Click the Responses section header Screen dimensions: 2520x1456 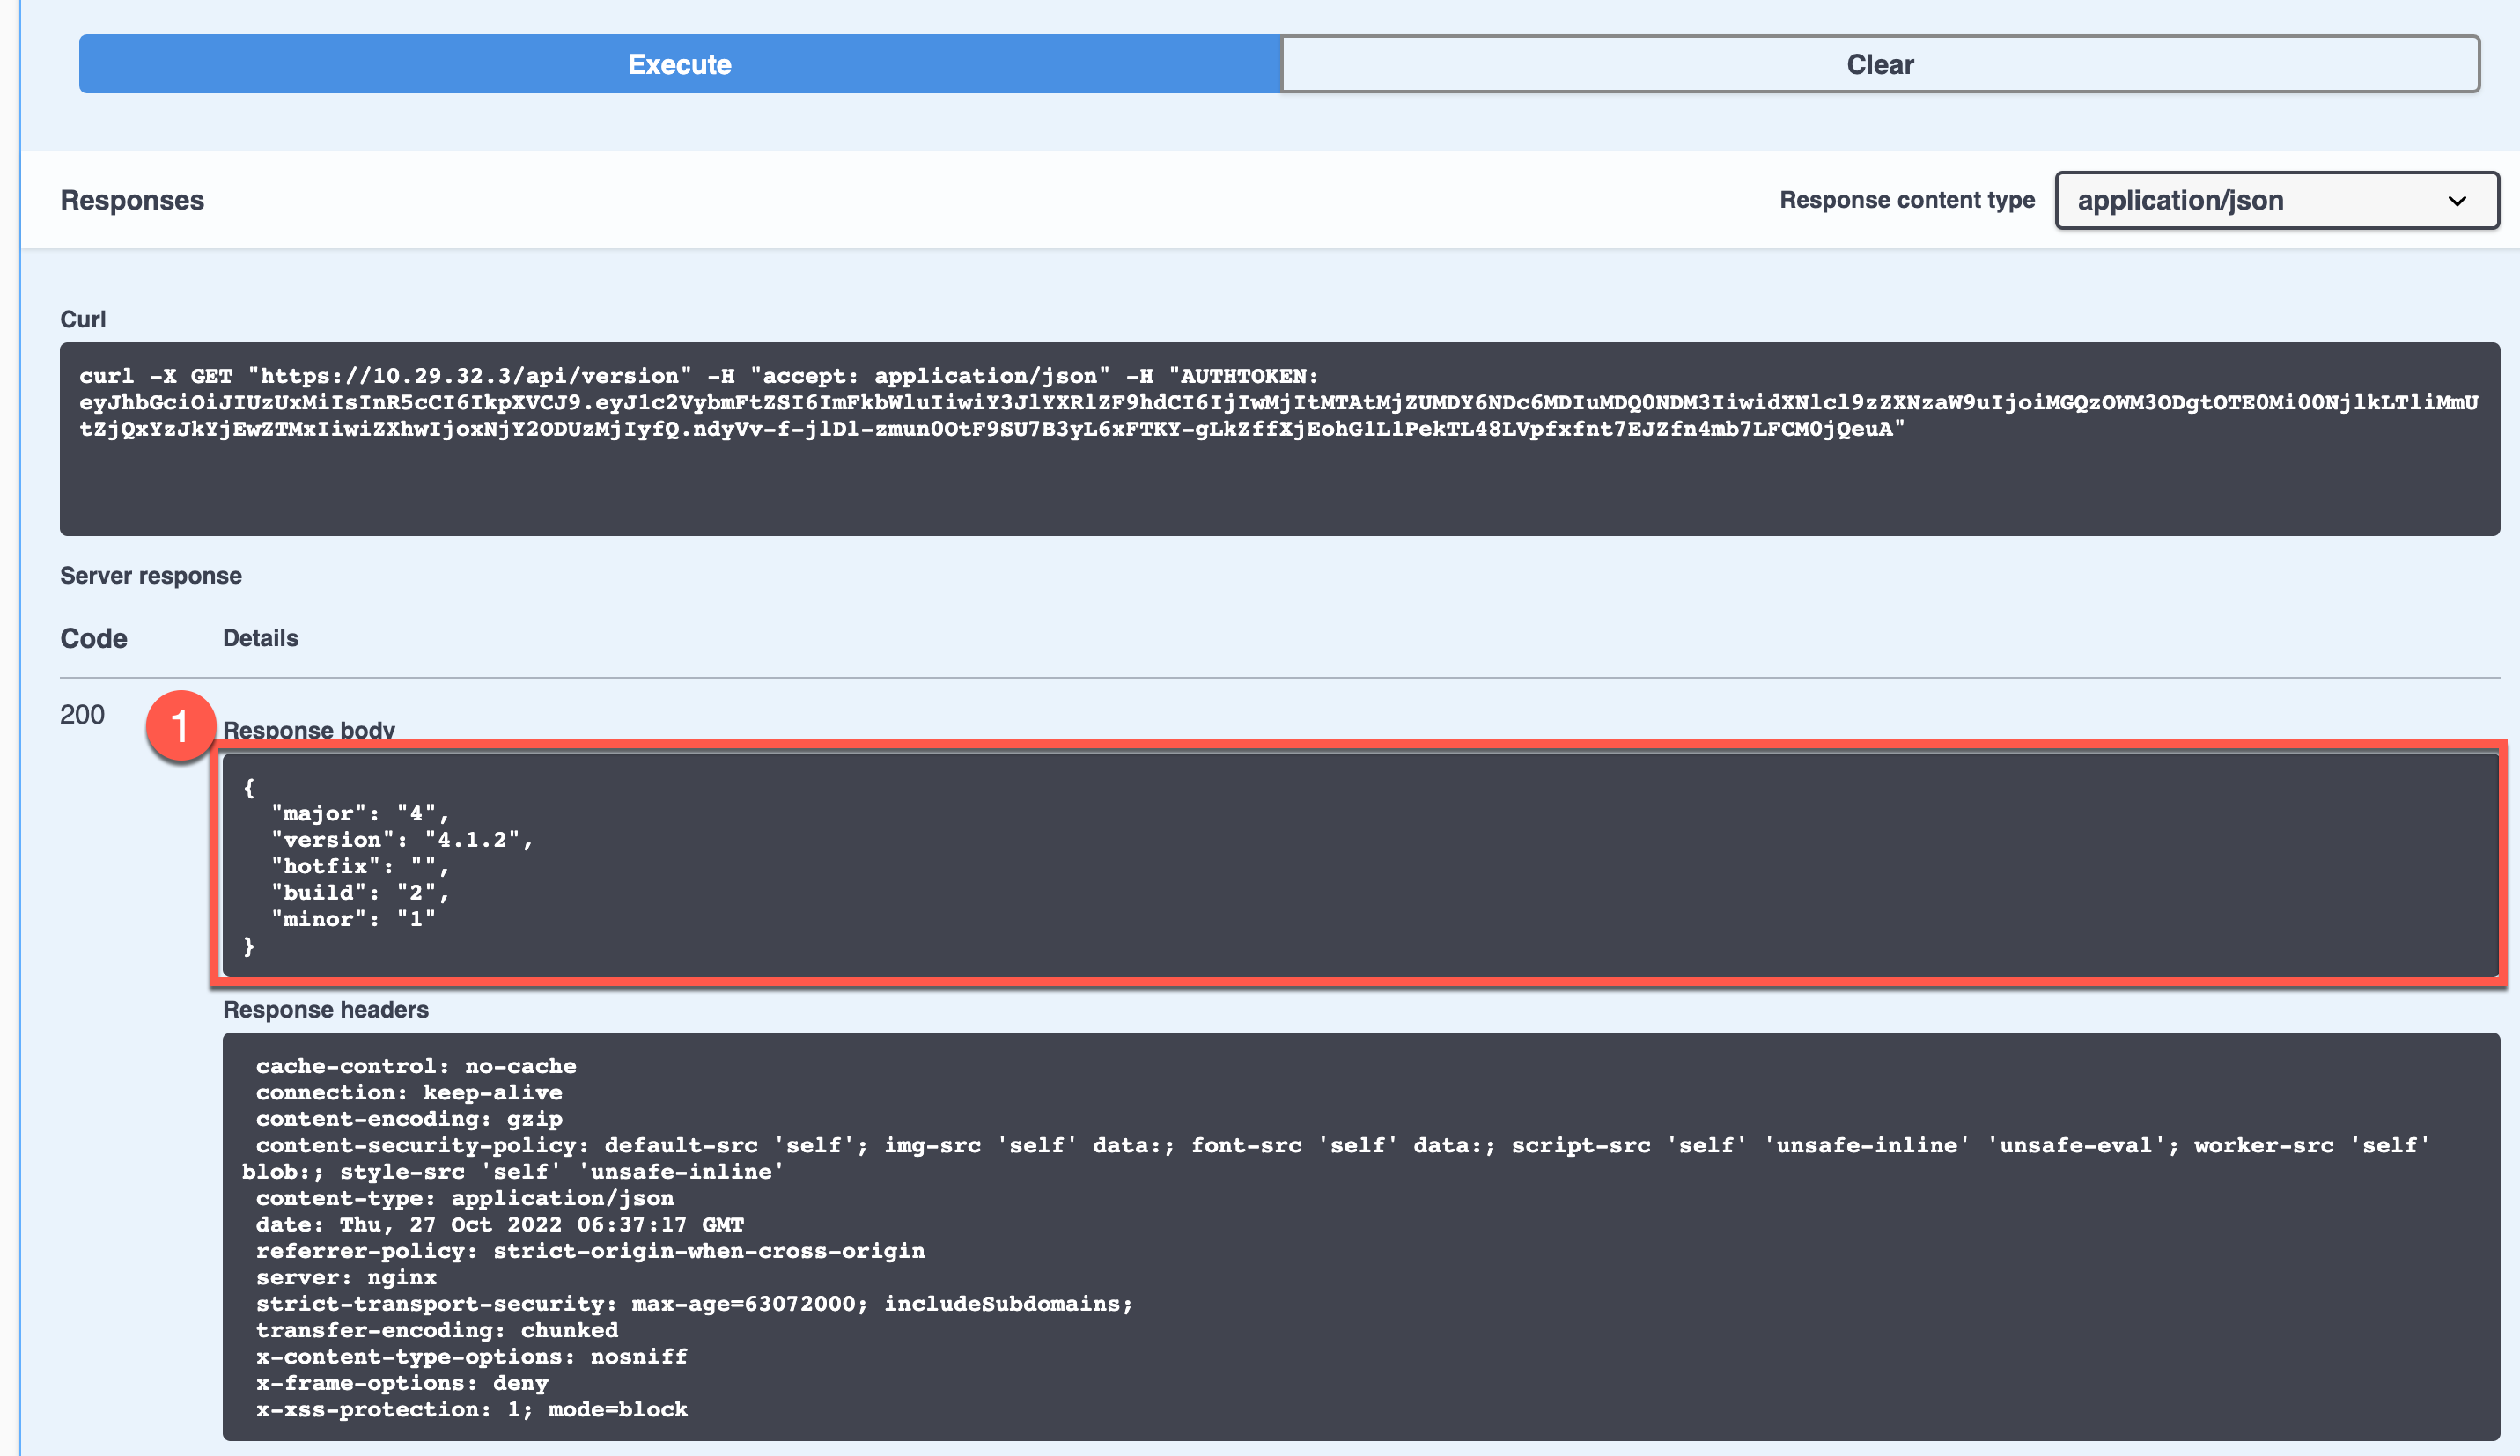[131, 199]
